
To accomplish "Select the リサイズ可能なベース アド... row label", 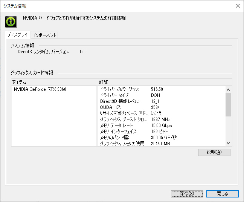I will pyautogui.click(x=124, y=113).
